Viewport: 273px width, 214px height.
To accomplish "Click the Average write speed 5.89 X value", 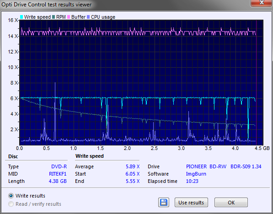I will 133,166.
